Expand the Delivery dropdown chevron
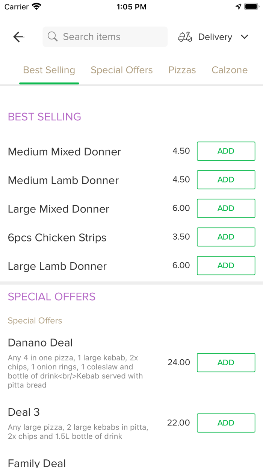The image size is (263, 468). point(245,37)
